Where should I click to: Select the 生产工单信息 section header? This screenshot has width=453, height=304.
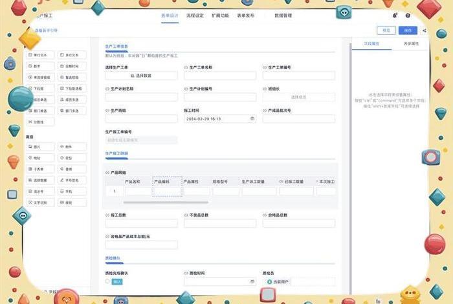tap(116, 47)
